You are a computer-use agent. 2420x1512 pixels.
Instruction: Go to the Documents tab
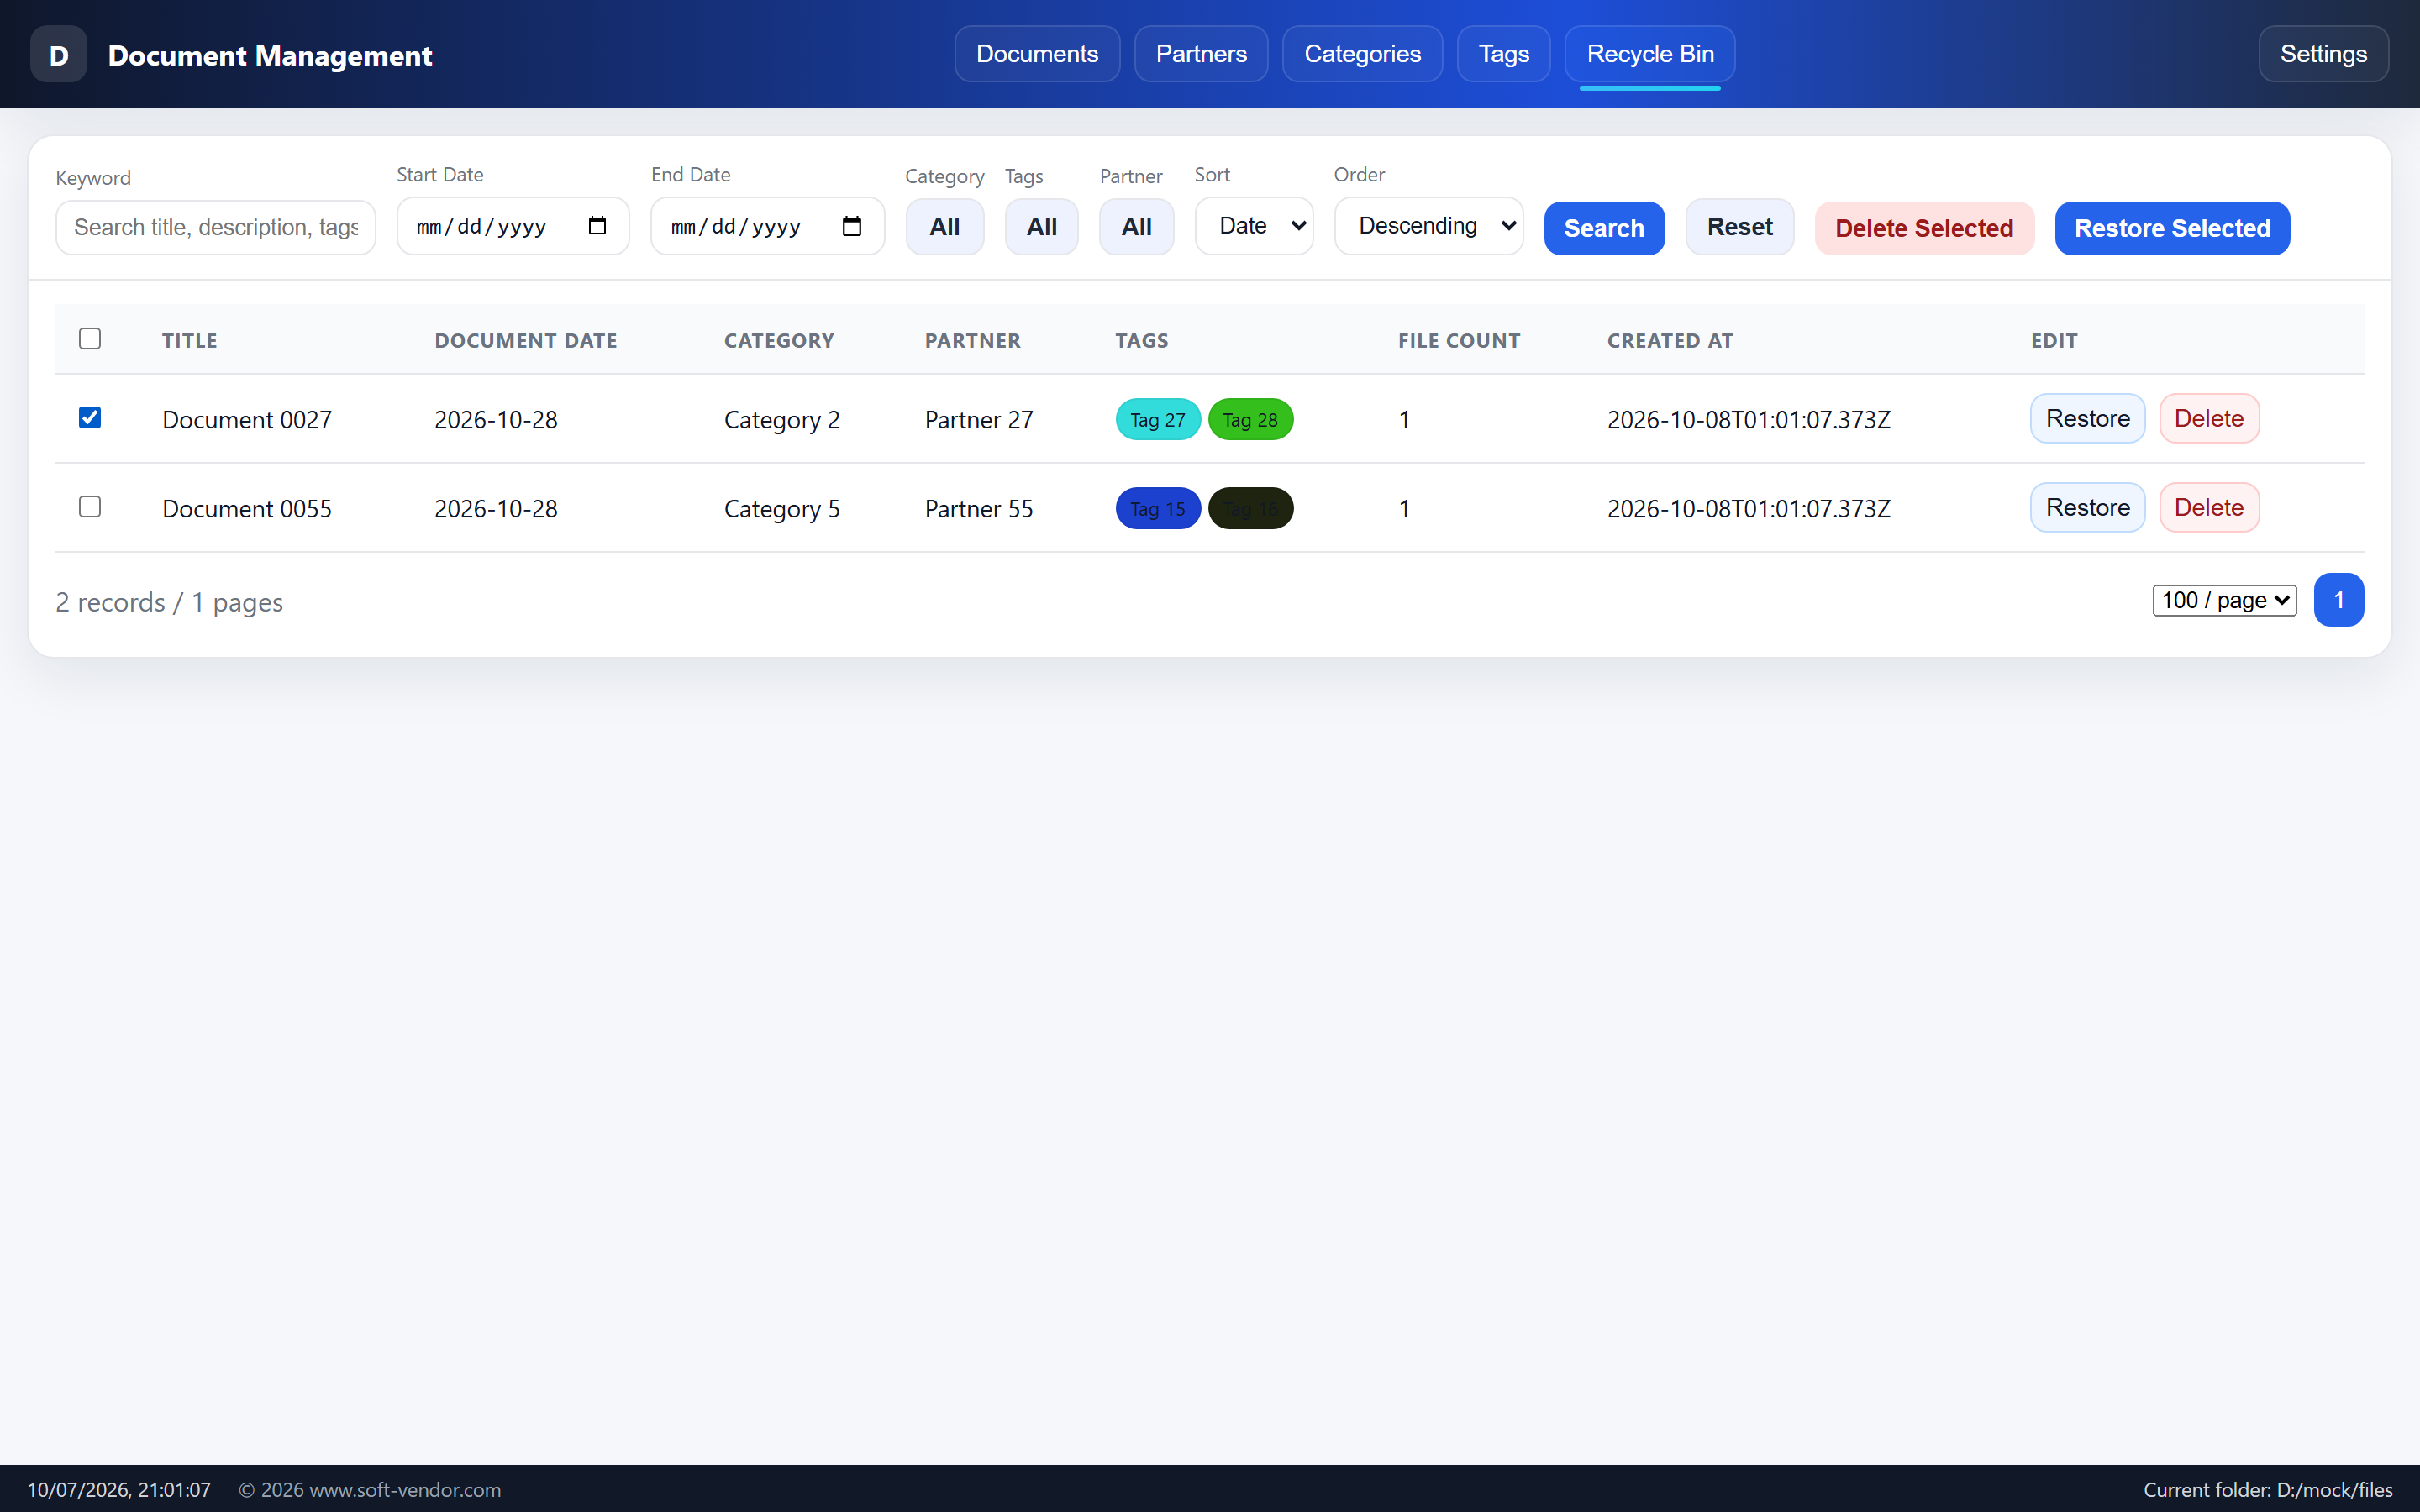click(1037, 54)
